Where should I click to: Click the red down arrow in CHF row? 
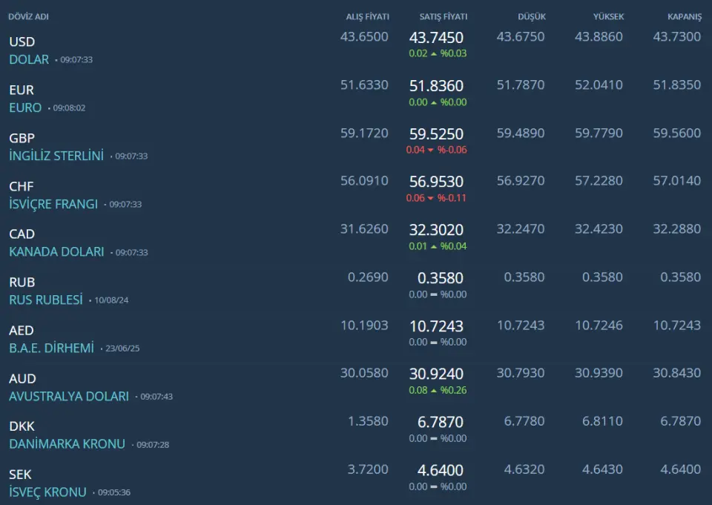pos(434,199)
